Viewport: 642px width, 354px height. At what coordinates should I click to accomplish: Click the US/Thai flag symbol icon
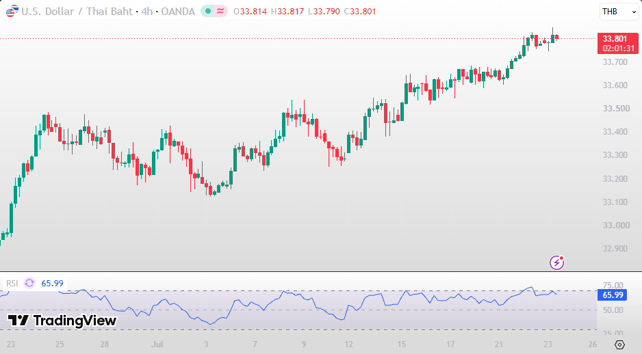(x=12, y=12)
